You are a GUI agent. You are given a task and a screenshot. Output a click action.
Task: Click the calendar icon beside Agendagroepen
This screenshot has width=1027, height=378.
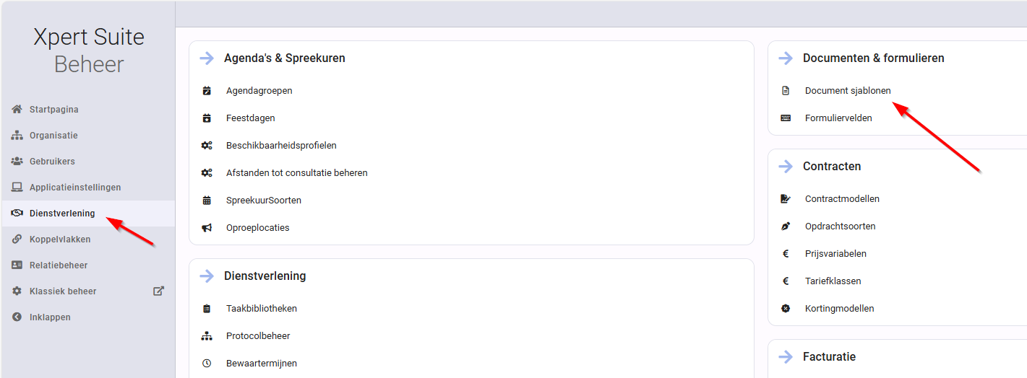coord(207,91)
